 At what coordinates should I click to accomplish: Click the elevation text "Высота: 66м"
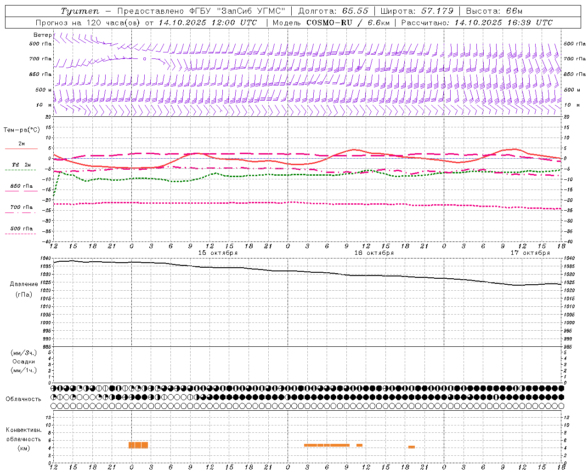494,11
